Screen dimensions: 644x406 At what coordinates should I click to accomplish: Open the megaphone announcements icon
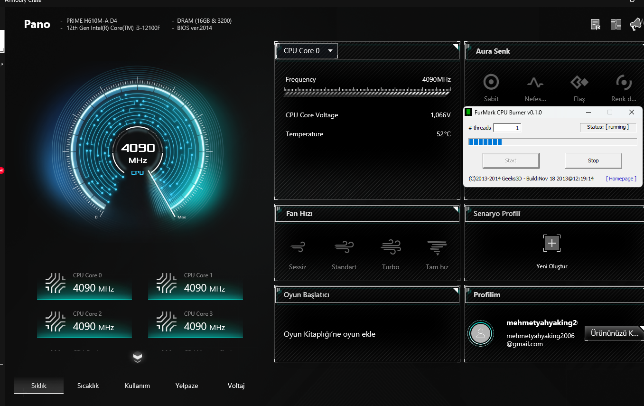click(635, 25)
